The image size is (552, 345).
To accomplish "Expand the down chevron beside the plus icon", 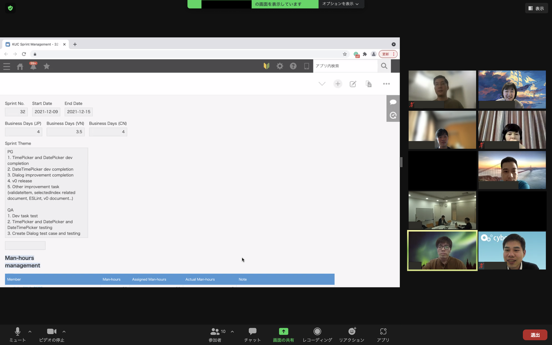I will pos(322,84).
